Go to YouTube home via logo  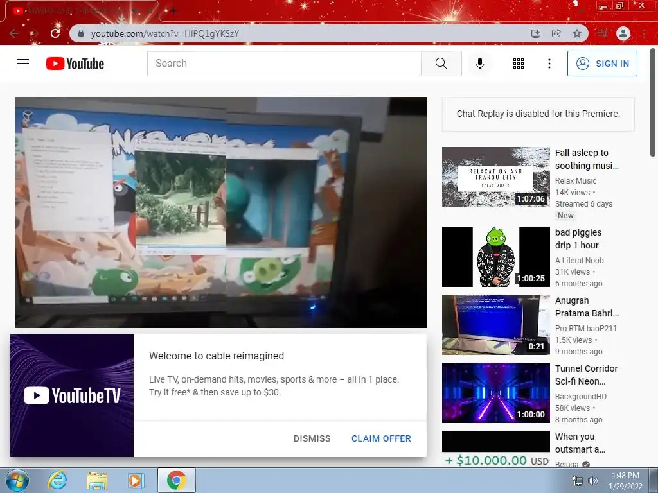pos(75,64)
